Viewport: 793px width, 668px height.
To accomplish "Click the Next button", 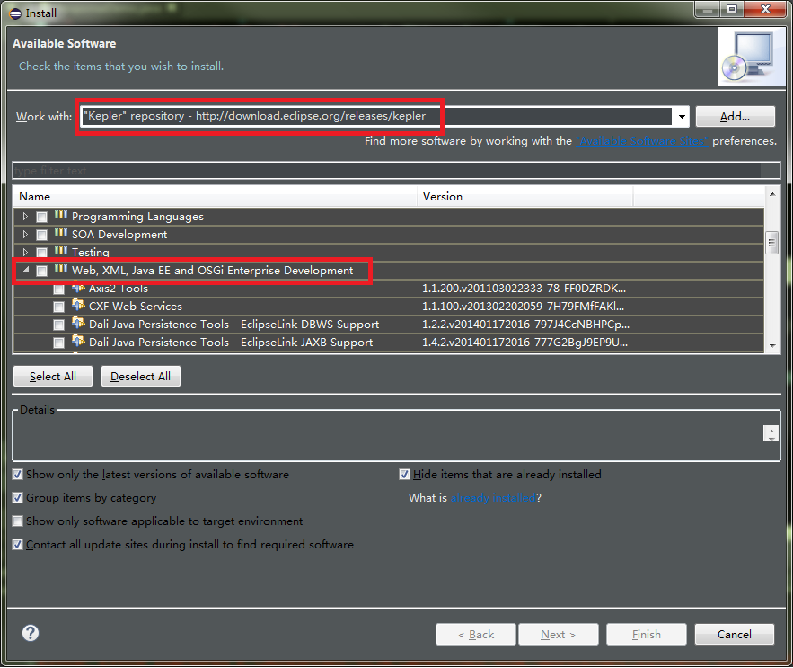I will tap(559, 634).
